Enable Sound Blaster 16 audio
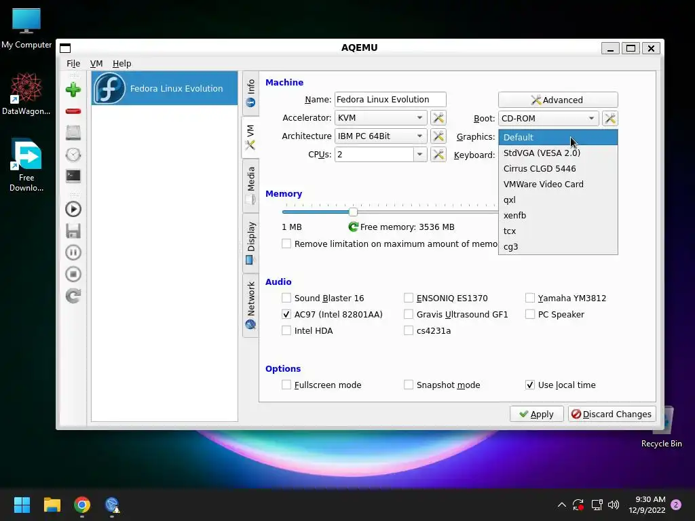The image size is (695, 521). click(x=286, y=298)
